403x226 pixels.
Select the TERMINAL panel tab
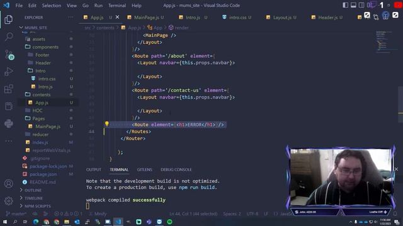tap(119, 169)
